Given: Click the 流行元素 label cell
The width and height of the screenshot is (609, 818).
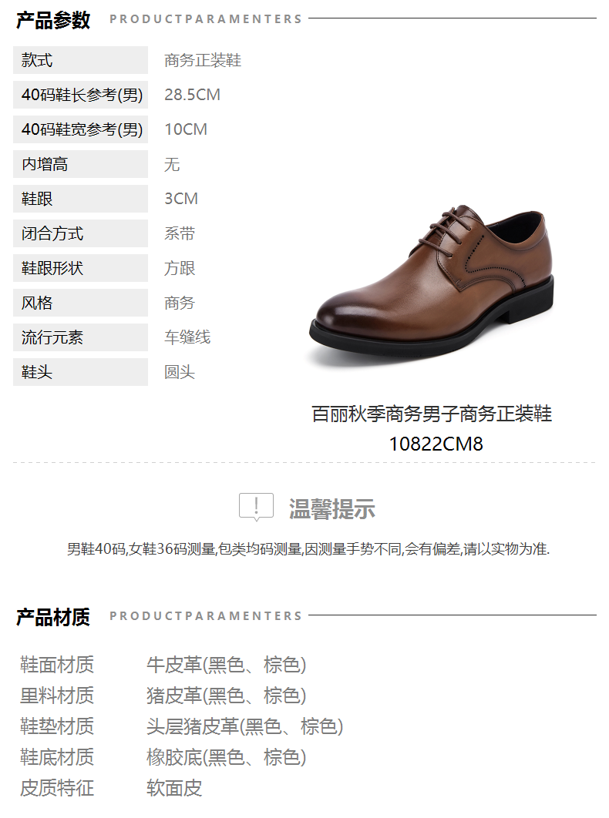Looking at the screenshot, I should [80, 337].
